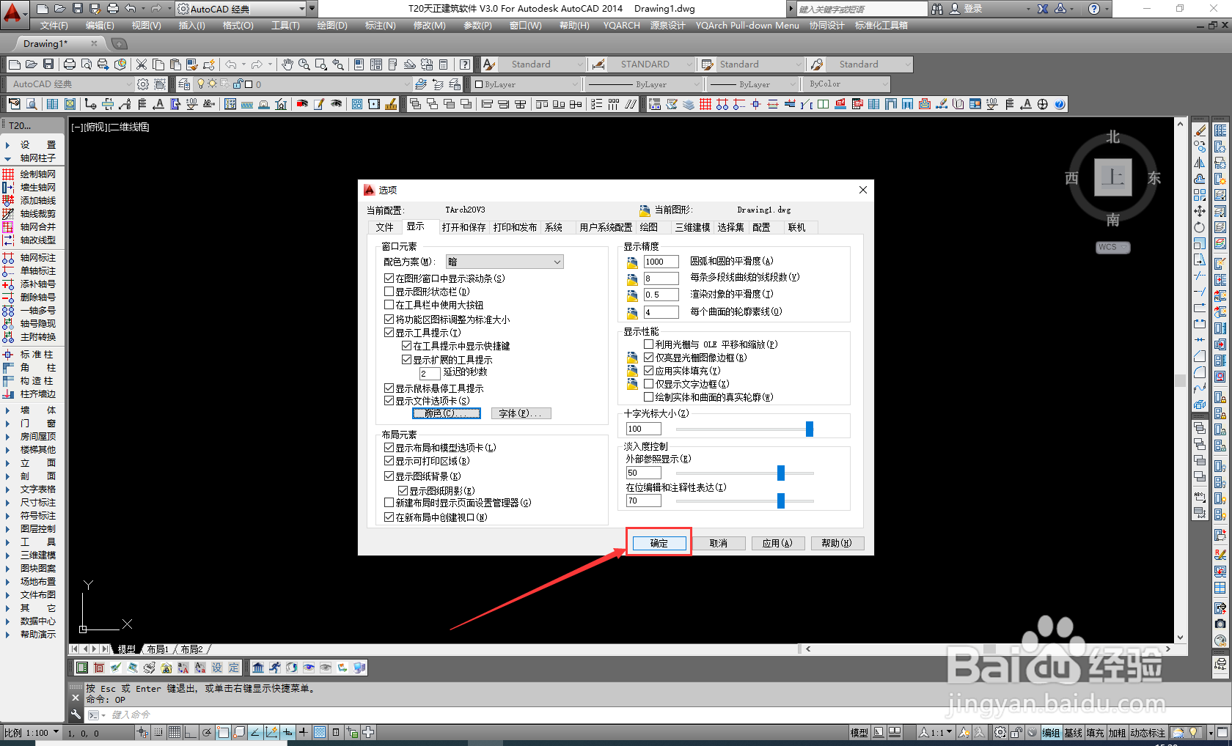Click the 应用(A) button
The width and height of the screenshot is (1232, 746).
point(777,543)
